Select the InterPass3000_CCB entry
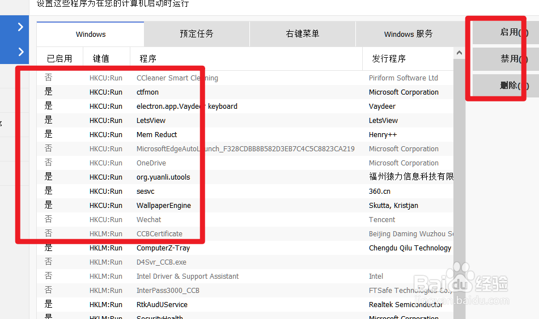Image resolution: width=539 pixels, height=319 pixels. (168, 291)
